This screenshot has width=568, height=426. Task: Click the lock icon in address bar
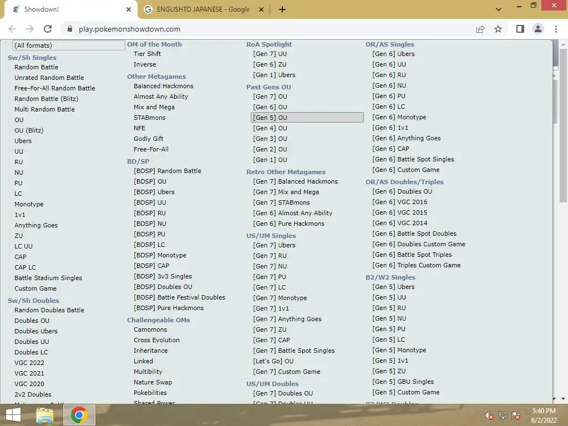(x=69, y=29)
